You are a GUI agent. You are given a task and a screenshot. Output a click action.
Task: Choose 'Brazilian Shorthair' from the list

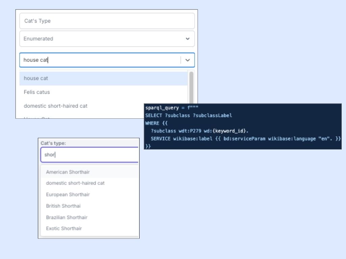tap(67, 217)
